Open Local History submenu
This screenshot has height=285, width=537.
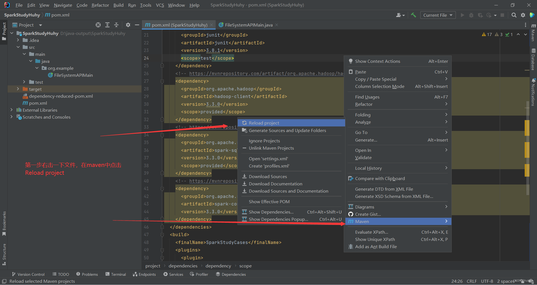398,168
